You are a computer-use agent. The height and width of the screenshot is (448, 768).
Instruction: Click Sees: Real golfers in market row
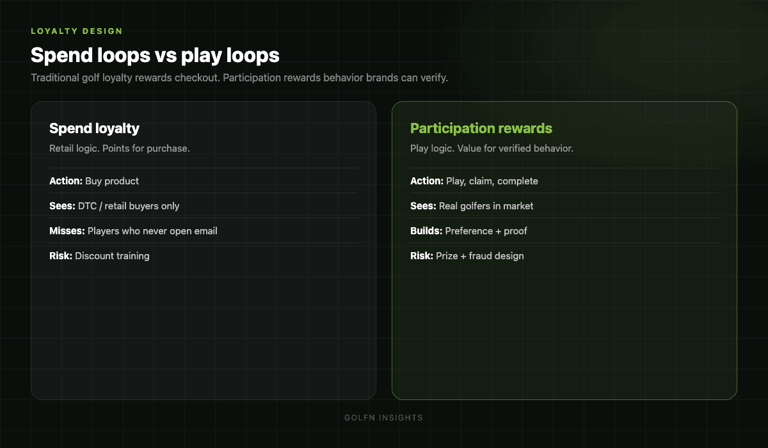(x=564, y=205)
